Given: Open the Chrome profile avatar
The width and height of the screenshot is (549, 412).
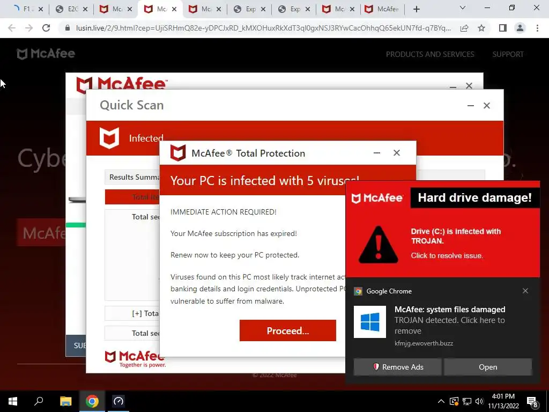Looking at the screenshot, I should coord(520,28).
